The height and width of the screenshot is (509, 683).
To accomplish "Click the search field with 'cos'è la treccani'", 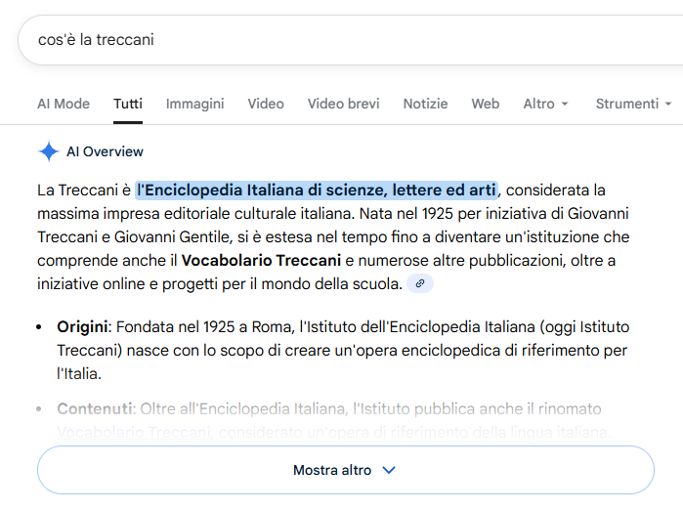I will click(x=350, y=40).
